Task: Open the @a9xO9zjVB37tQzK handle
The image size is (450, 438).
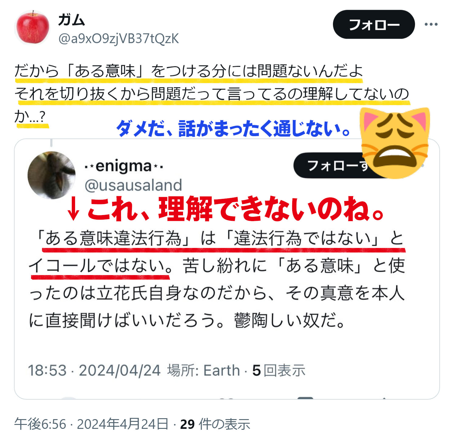Action: point(119,39)
